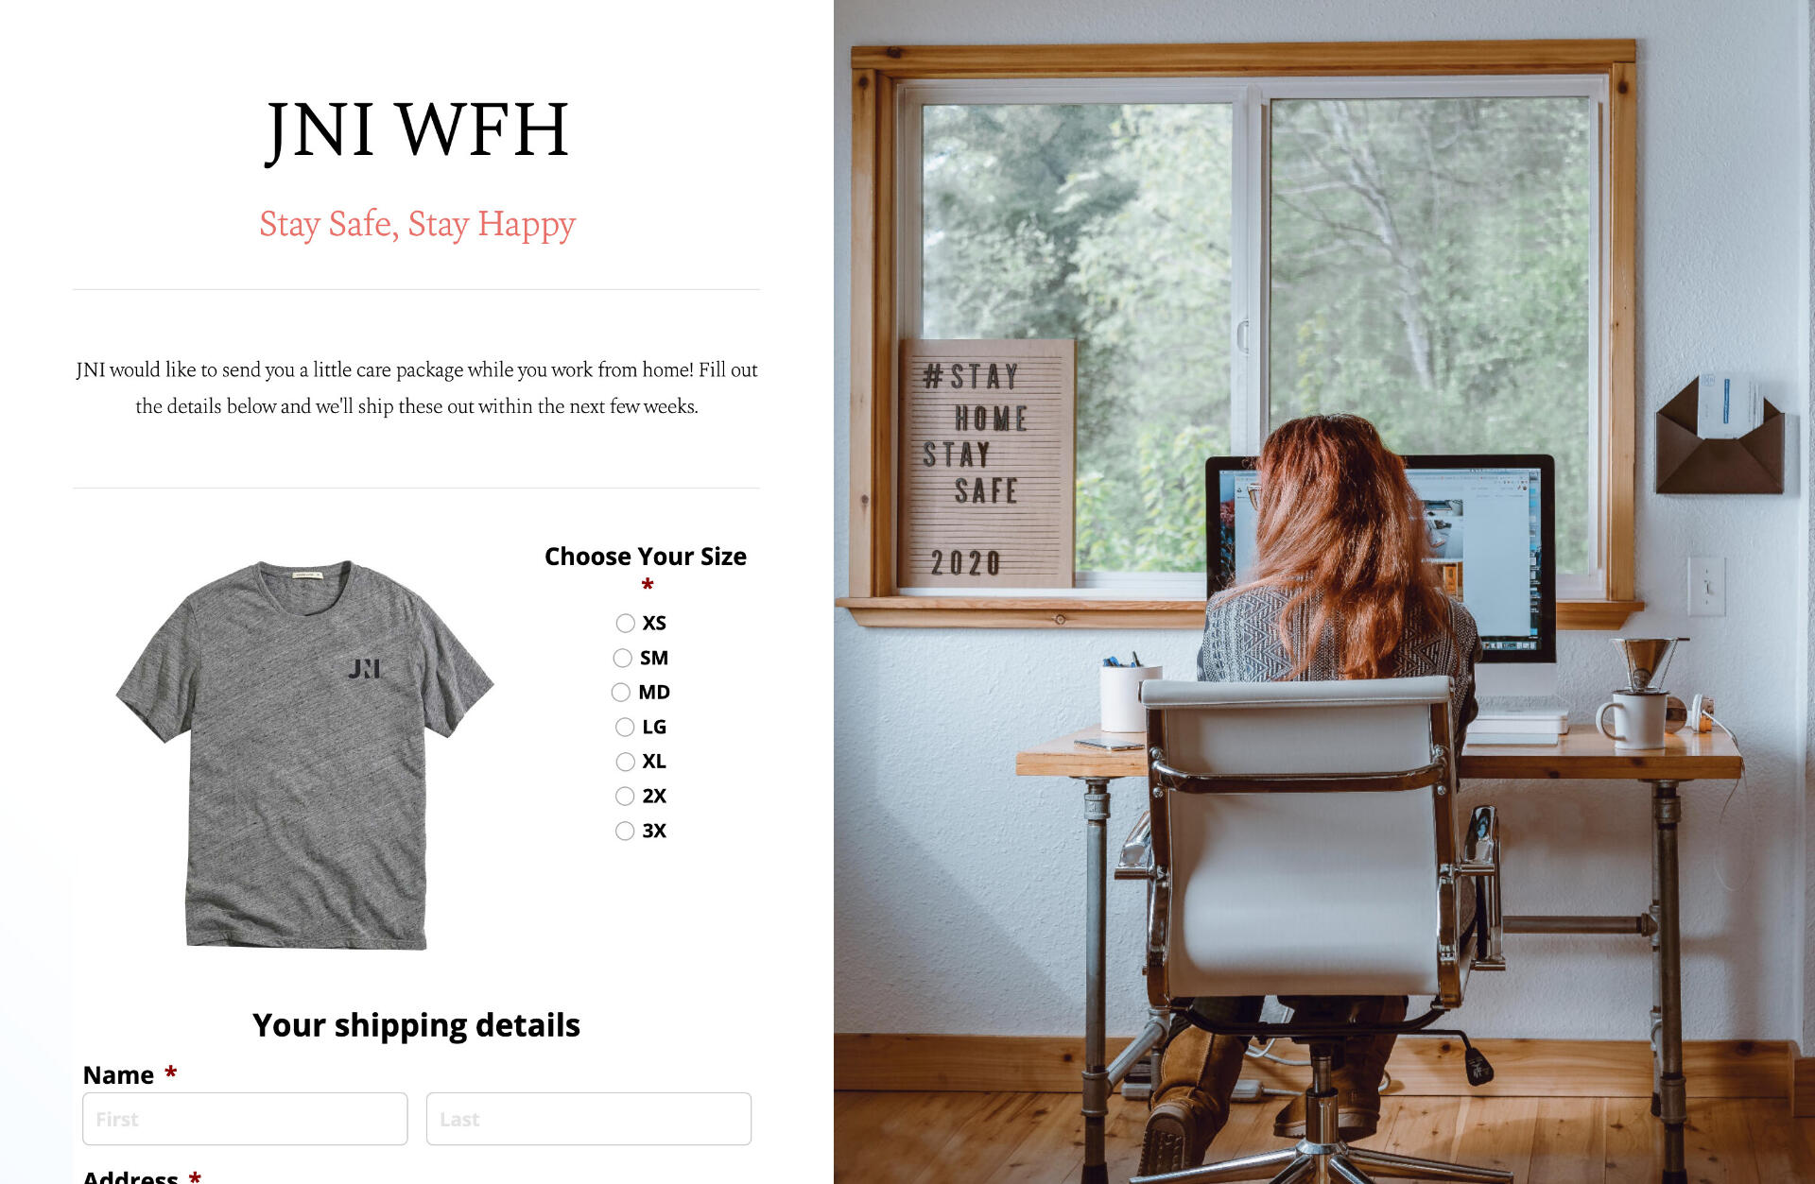Viewport: 1815px width, 1184px height.
Task: Select the SM size option
Action: [x=622, y=658]
